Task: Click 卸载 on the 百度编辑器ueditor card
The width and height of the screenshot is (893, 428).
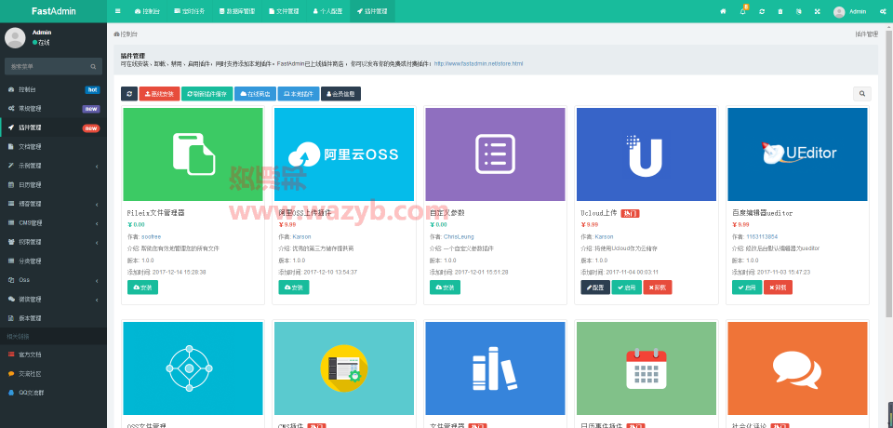Action: click(778, 288)
